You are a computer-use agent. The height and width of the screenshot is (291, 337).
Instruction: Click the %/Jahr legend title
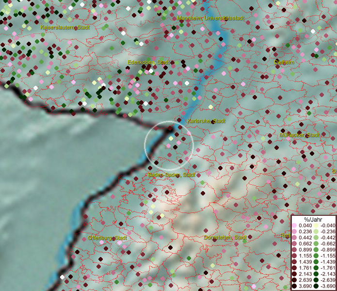click(x=313, y=219)
